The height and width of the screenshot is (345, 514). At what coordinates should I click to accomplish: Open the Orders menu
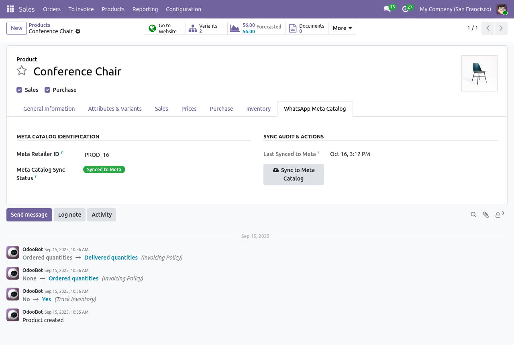point(52,9)
